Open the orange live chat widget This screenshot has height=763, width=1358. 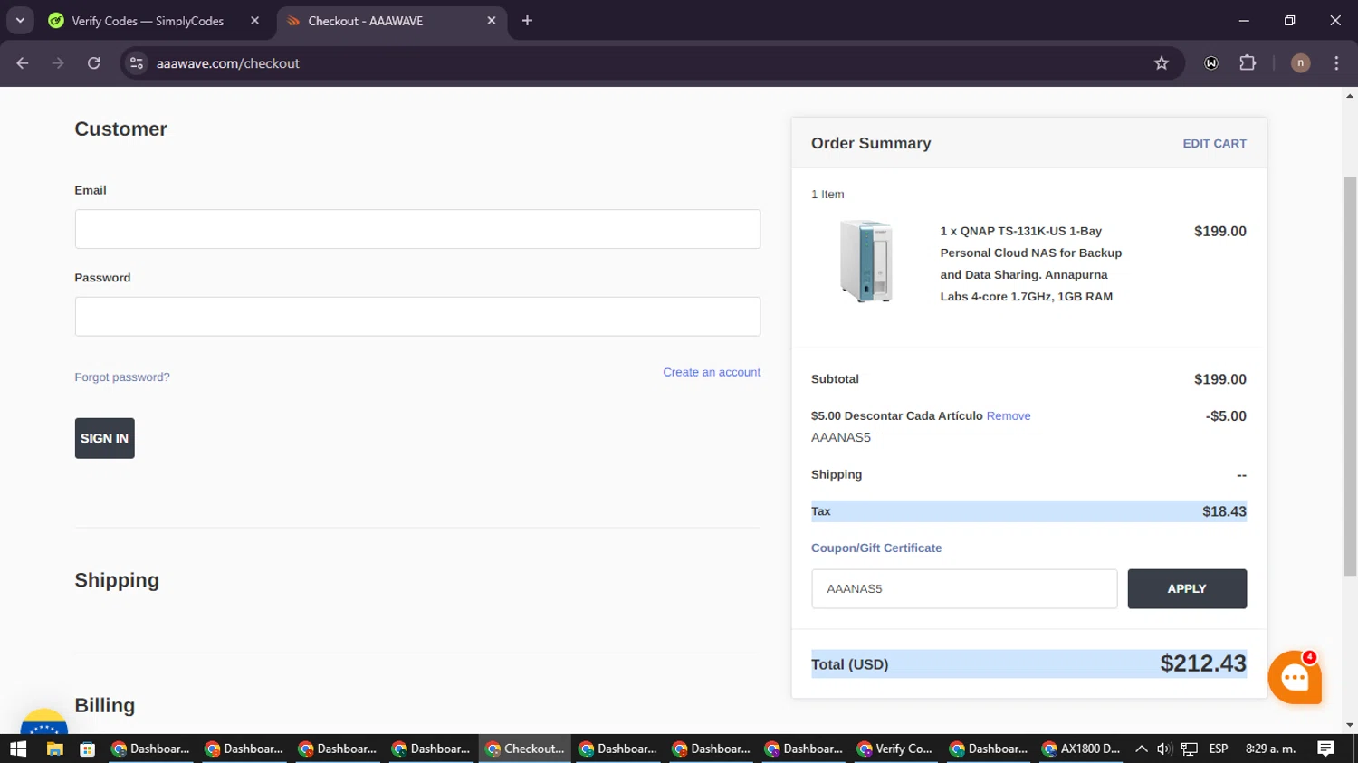(1295, 677)
